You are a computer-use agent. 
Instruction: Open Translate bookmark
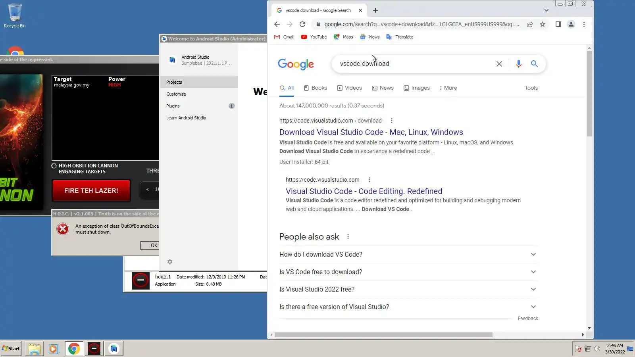(400, 37)
